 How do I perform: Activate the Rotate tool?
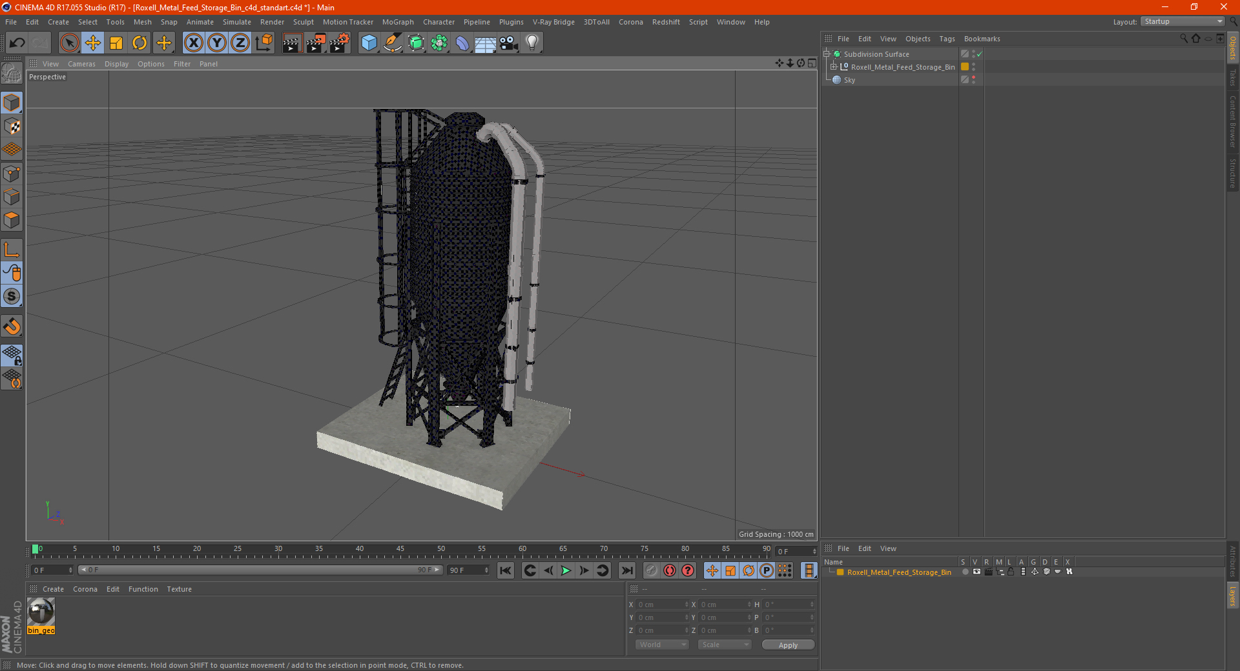coord(139,43)
